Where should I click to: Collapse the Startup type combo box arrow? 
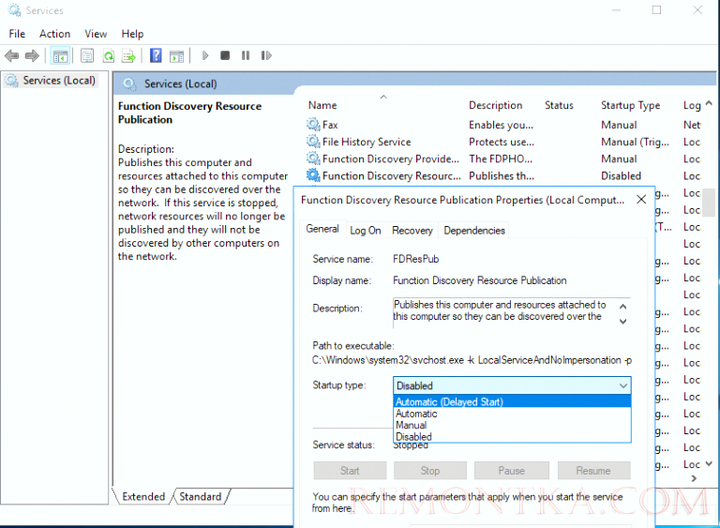click(x=622, y=385)
